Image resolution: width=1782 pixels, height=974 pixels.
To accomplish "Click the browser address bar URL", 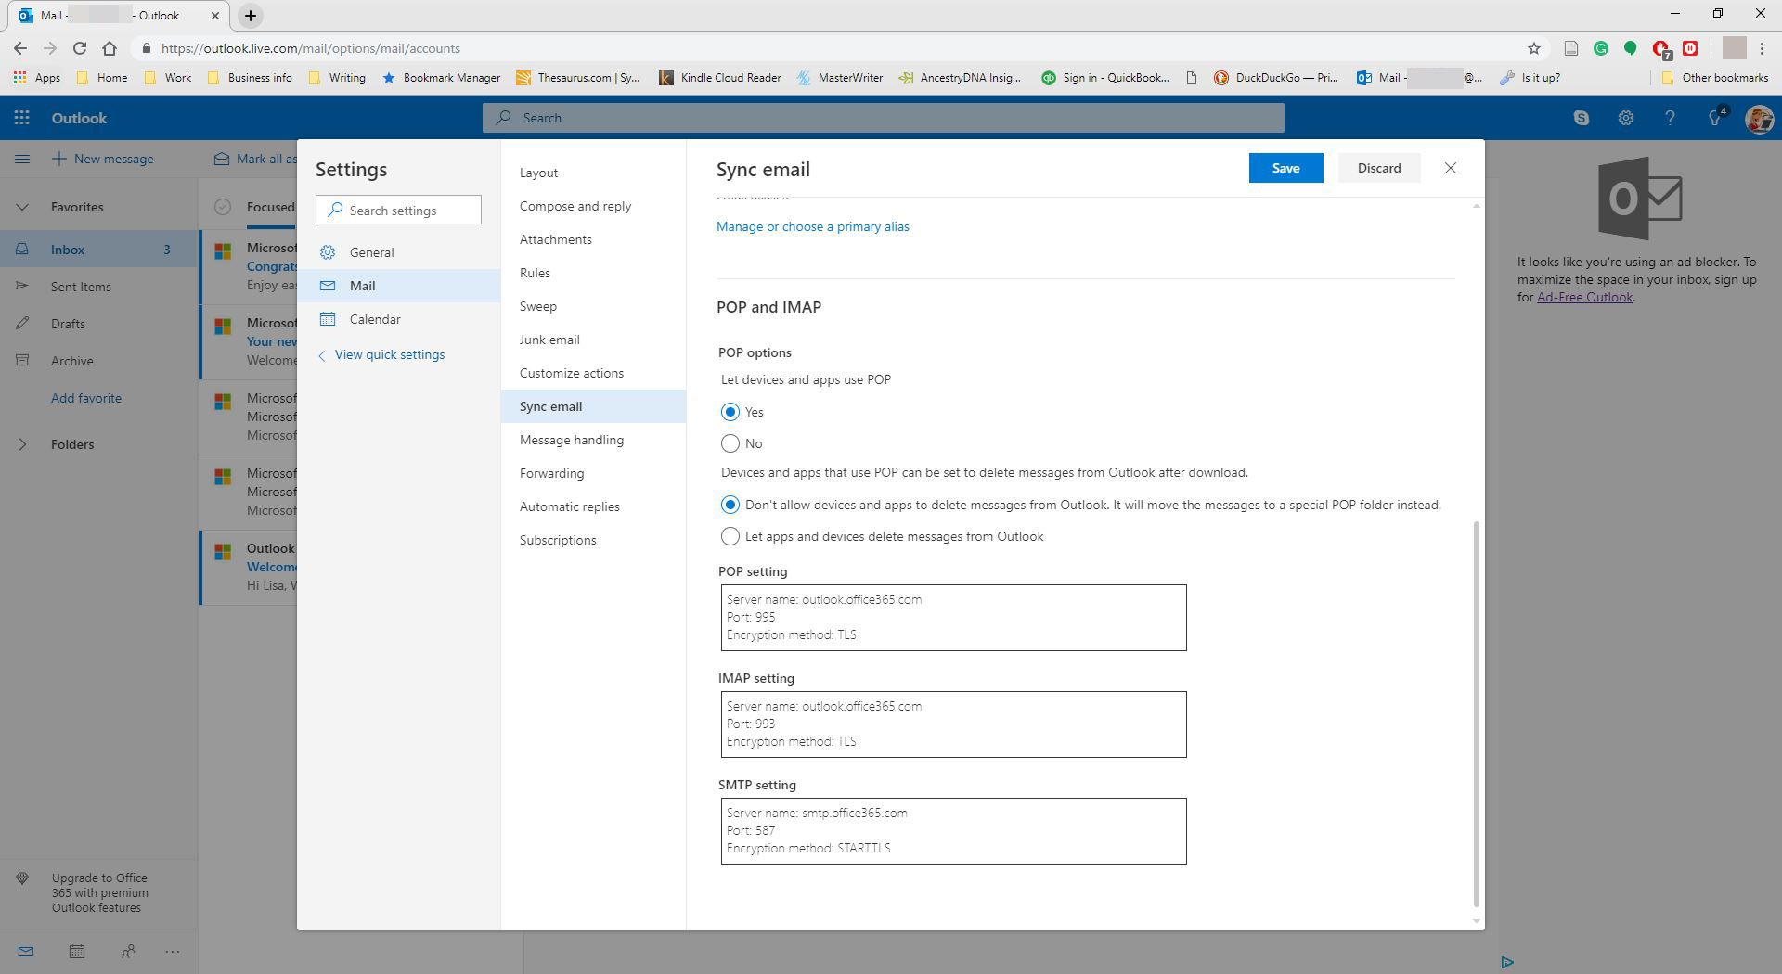I will click(311, 48).
